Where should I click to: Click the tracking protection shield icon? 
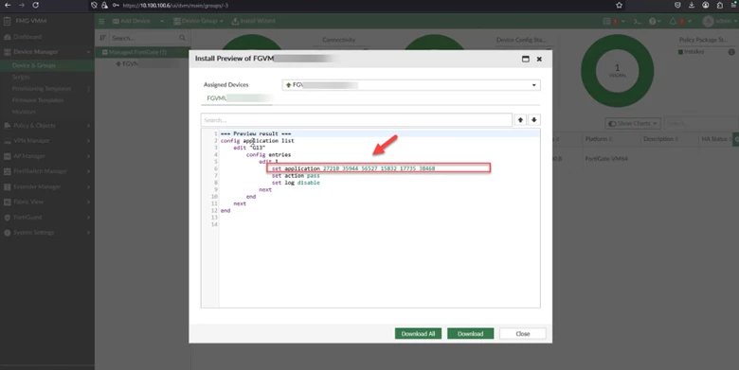(x=94, y=5)
